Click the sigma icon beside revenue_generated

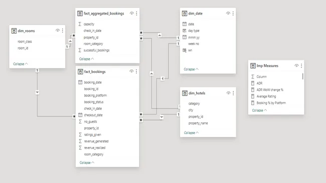point(80,141)
